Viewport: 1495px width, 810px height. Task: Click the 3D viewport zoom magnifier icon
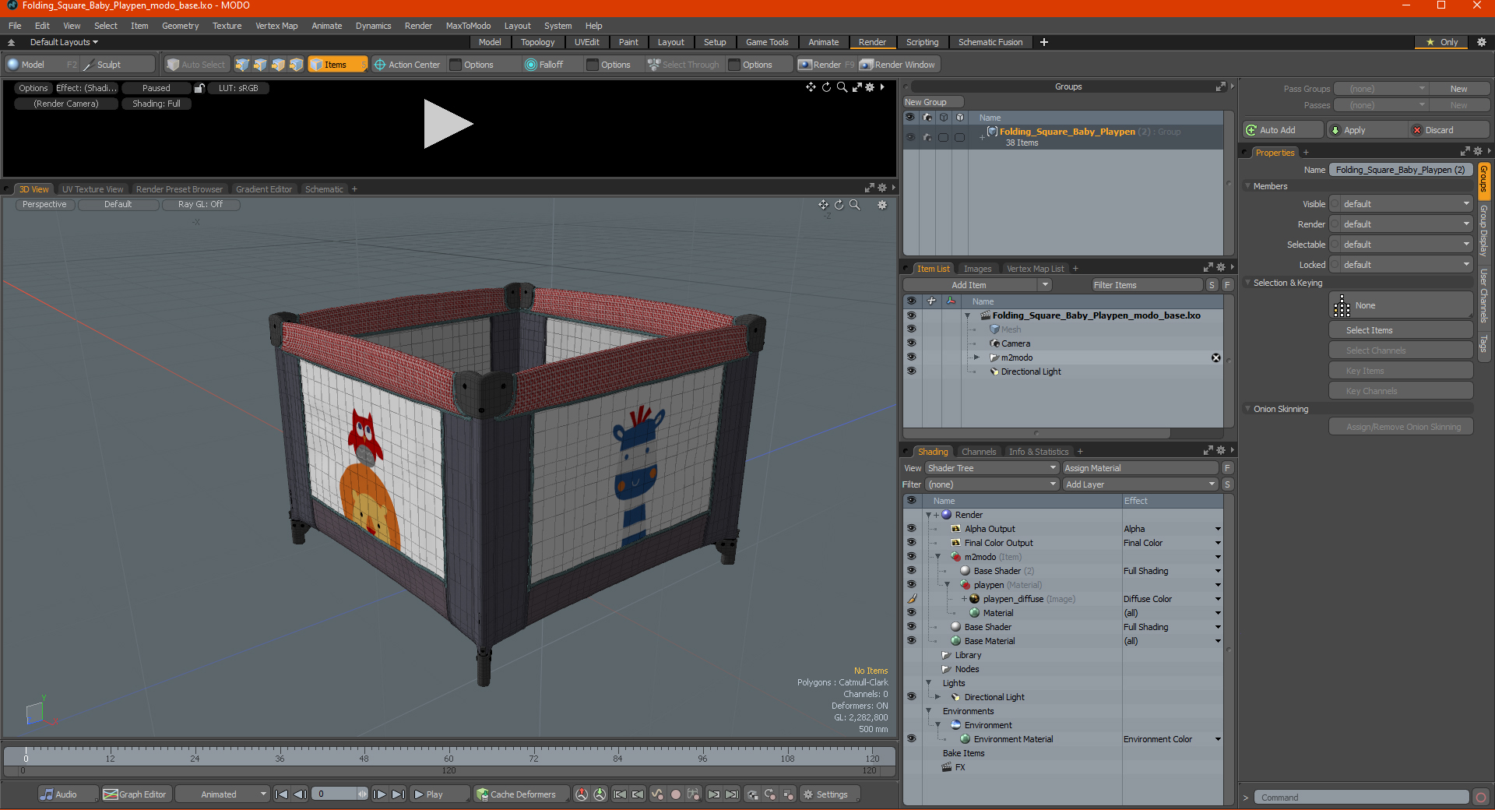pyautogui.click(x=854, y=205)
